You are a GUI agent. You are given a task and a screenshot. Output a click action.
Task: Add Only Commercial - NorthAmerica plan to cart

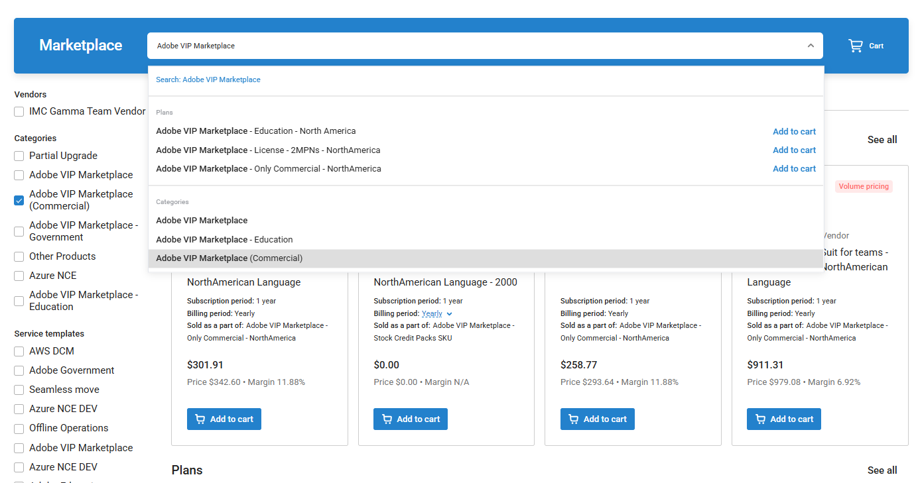tap(794, 168)
